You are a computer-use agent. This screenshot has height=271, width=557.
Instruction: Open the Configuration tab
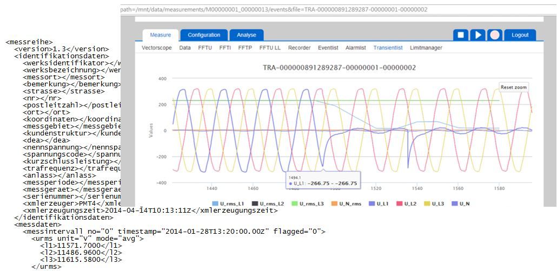coord(204,35)
